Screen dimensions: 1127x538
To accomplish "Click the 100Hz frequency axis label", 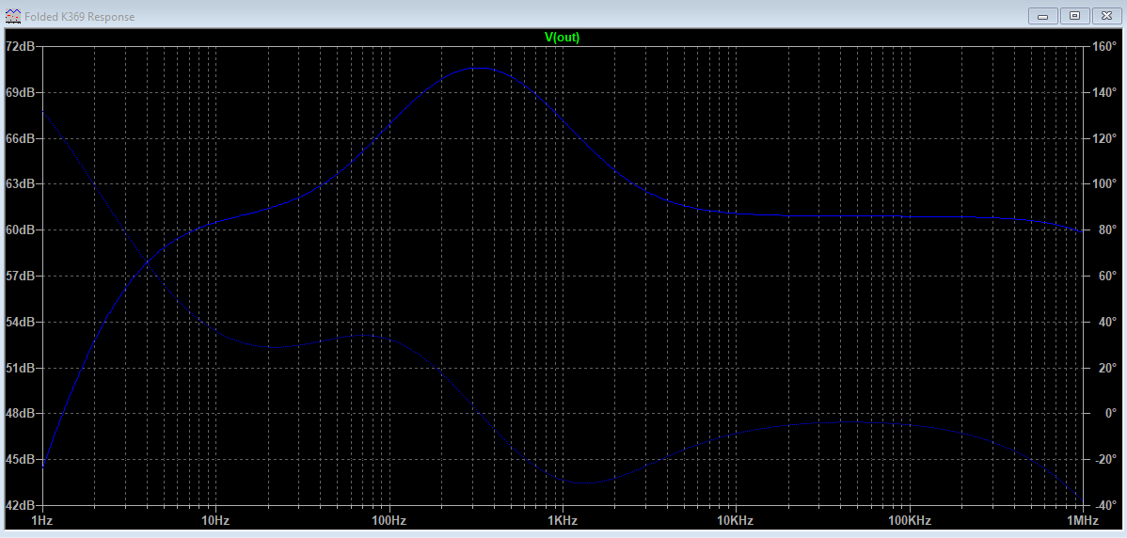I will [x=389, y=520].
